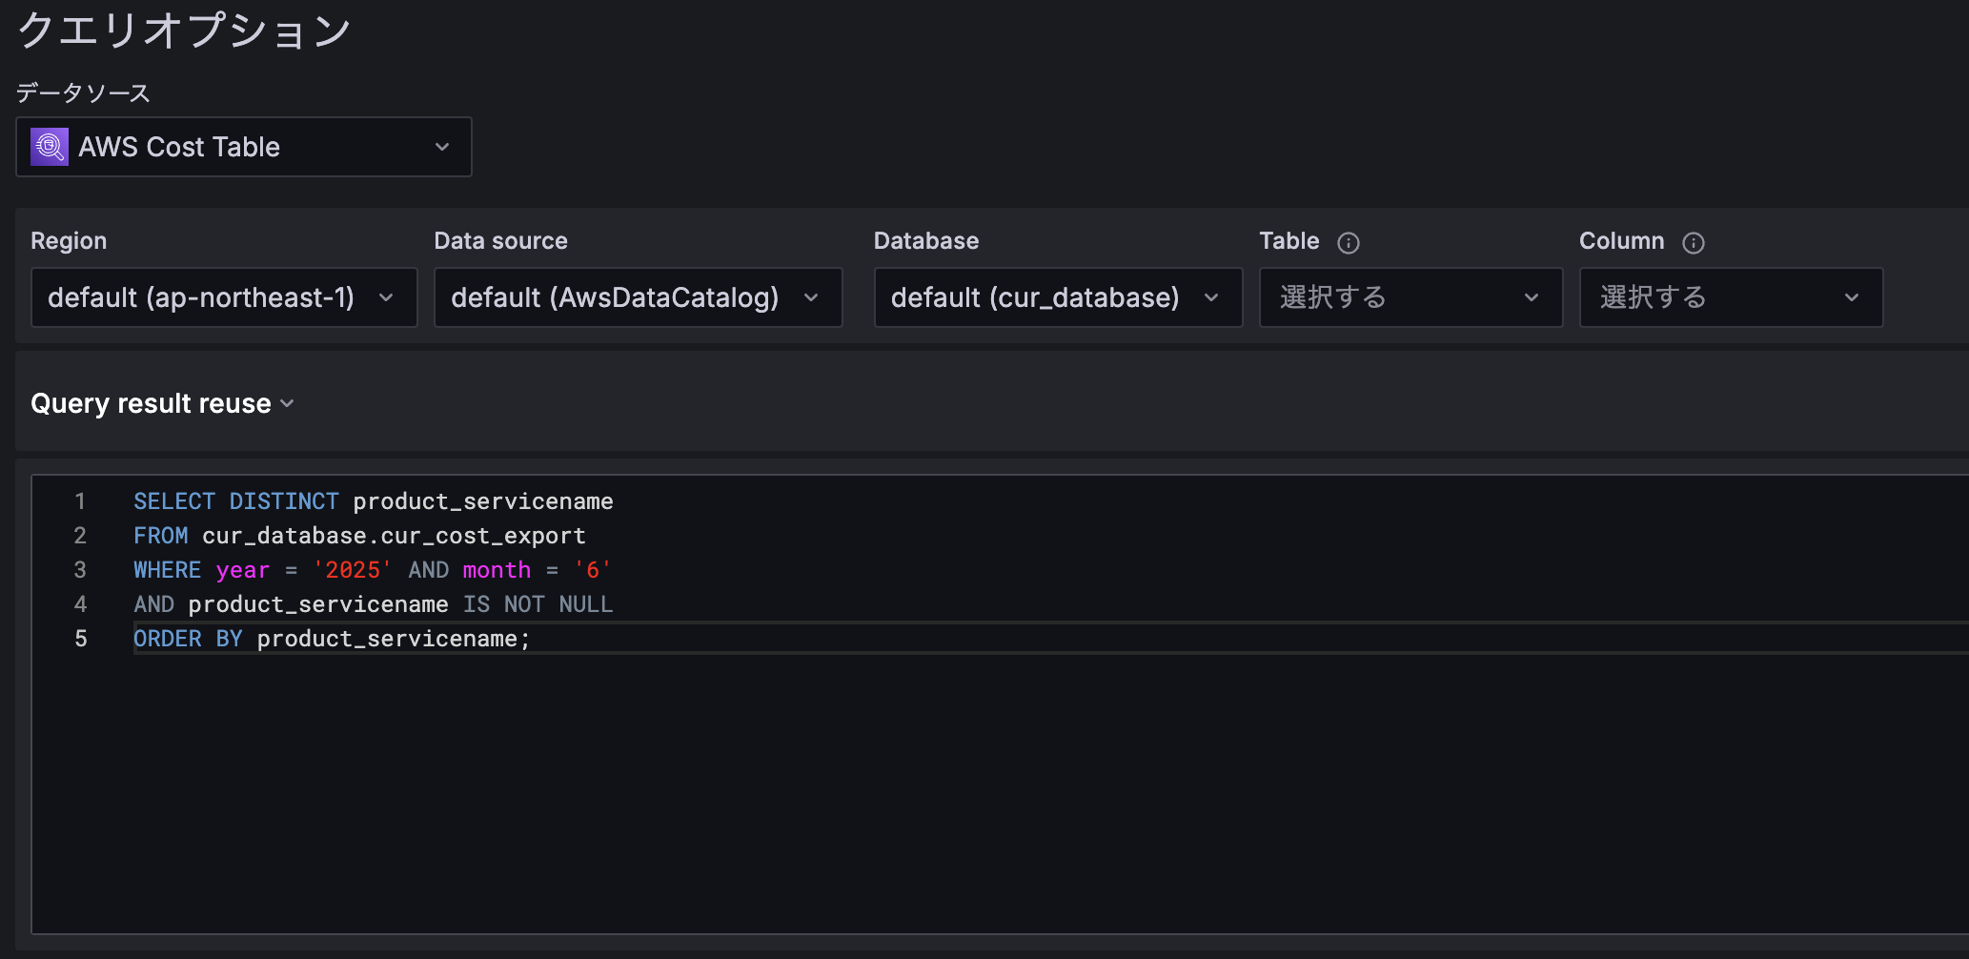Click line 4 with IS NOT NULL
Viewport: 1969px width, 959px height.
374,604
